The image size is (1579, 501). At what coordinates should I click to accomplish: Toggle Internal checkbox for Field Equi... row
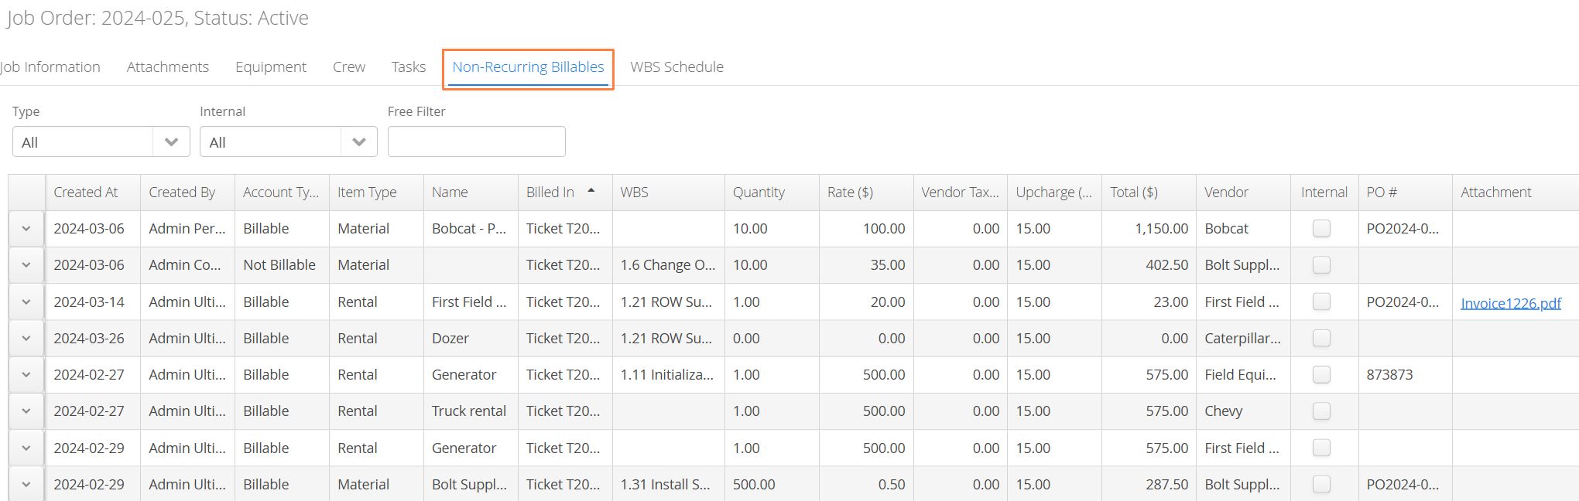(x=1322, y=374)
